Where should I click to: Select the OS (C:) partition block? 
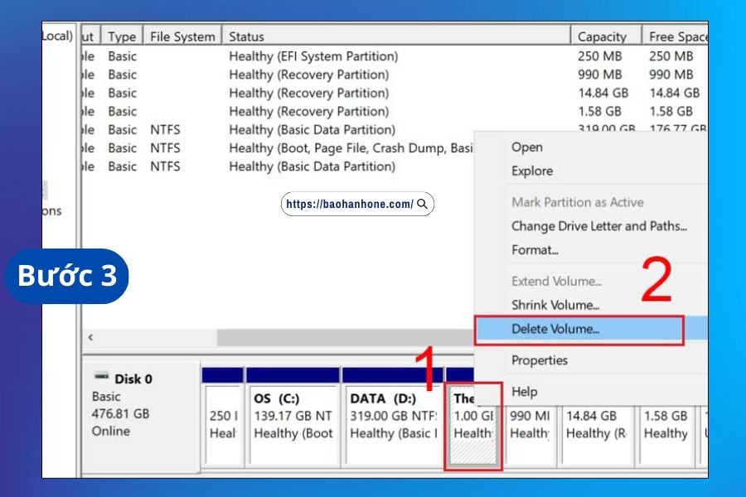[293, 422]
